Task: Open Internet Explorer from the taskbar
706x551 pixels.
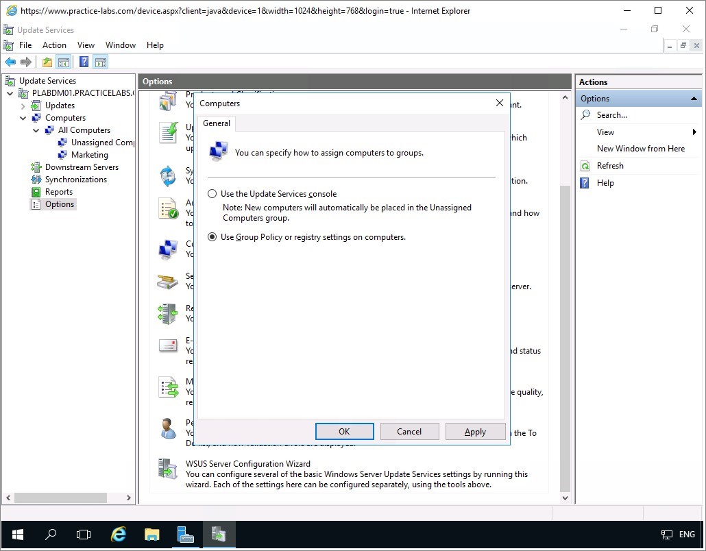Action: point(119,535)
